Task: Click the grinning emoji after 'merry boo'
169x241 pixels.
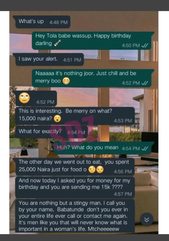Action: click(x=66, y=81)
